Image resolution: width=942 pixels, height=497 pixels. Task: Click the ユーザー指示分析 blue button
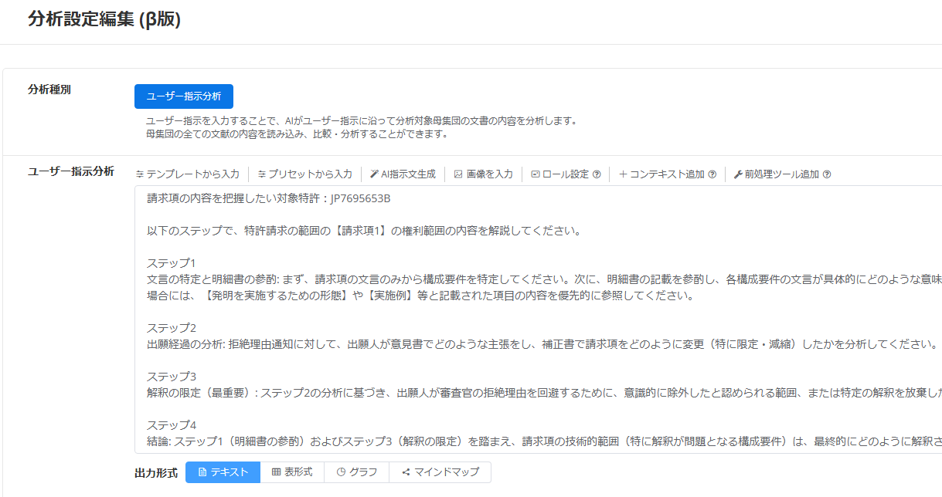click(x=184, y=96)
